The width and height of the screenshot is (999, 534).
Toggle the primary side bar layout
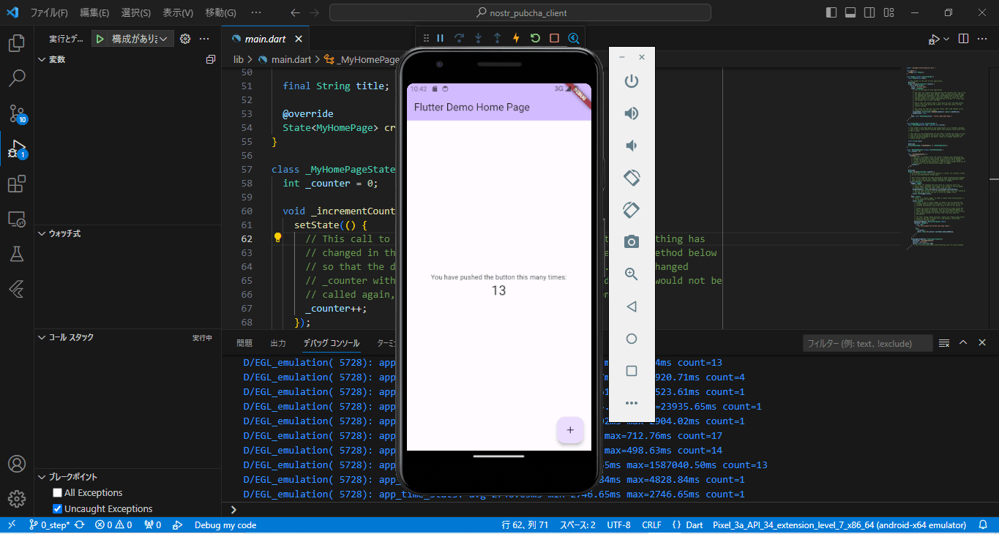tap(831, 12)
